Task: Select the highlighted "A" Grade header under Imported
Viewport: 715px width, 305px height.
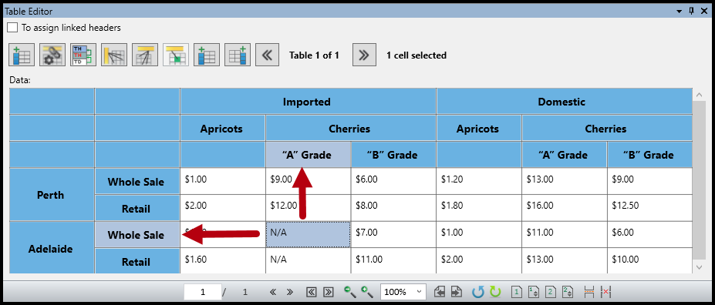Action: (309, 155)
